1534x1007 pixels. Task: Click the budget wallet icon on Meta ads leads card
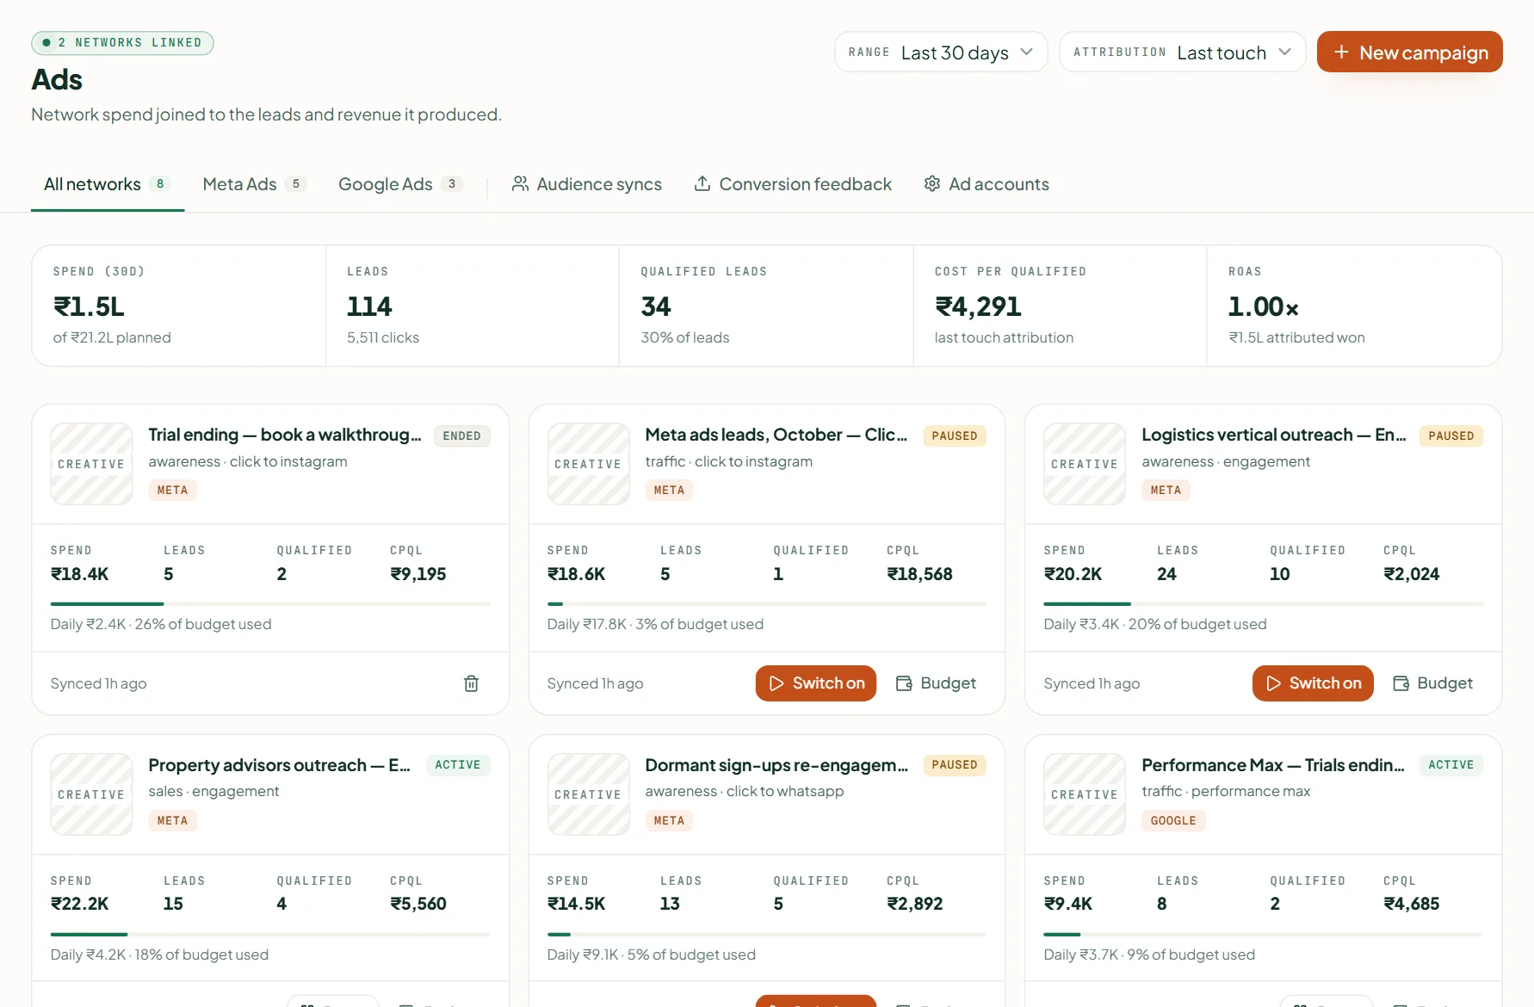click(x=904, y=683)
